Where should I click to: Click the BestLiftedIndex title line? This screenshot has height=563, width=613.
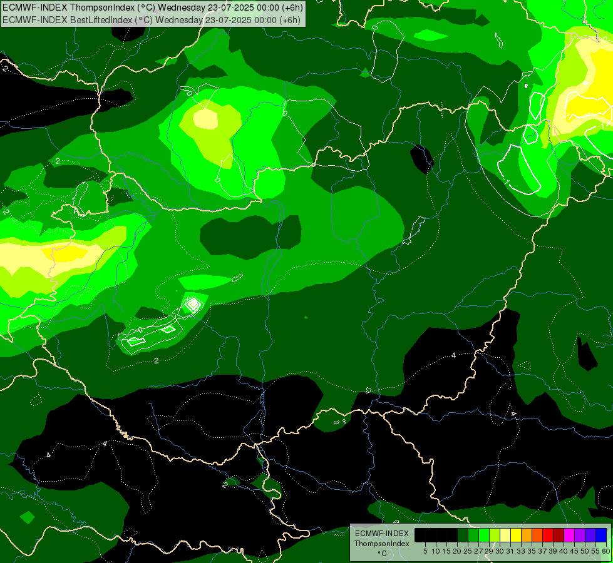point(152,20)
